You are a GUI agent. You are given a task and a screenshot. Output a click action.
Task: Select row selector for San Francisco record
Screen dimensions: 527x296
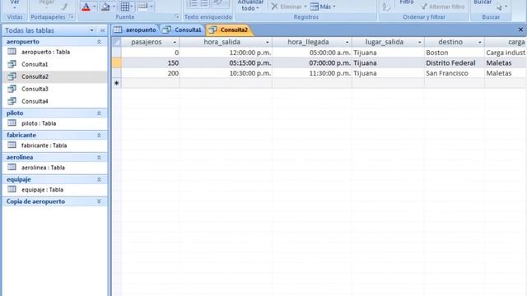(x=116, y=73)
